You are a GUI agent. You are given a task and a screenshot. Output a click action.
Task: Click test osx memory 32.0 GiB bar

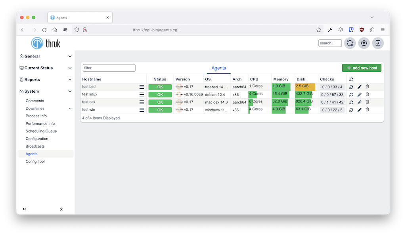(280, 102)
